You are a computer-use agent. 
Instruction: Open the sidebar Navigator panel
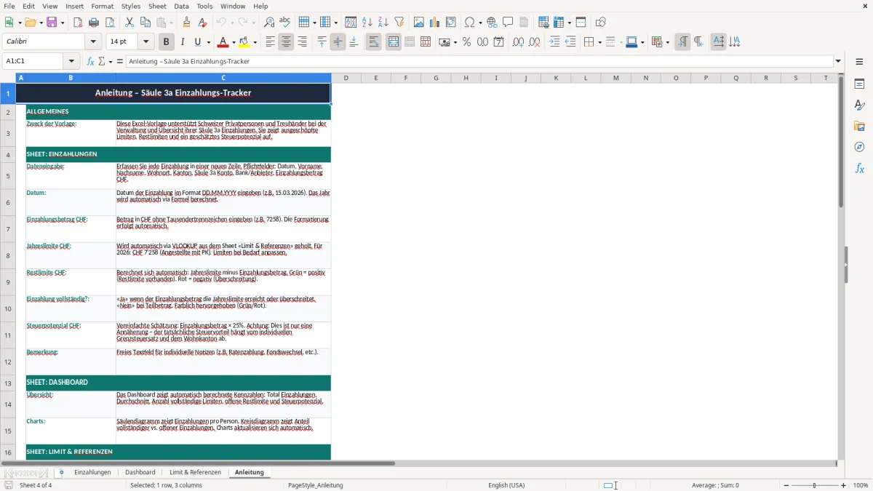859,147
